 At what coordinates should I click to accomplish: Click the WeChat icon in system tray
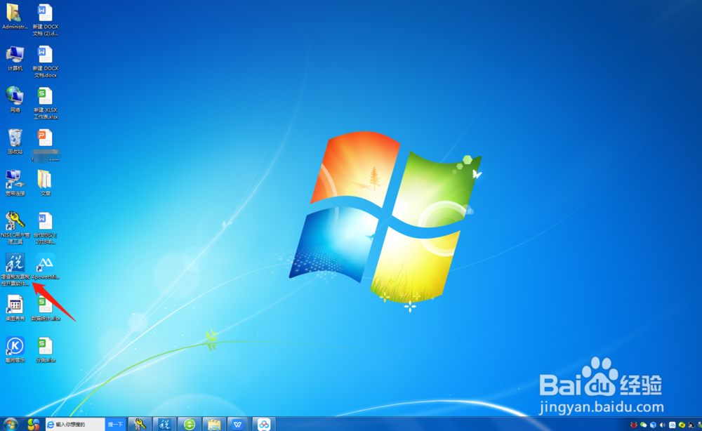tap(643, 425)
